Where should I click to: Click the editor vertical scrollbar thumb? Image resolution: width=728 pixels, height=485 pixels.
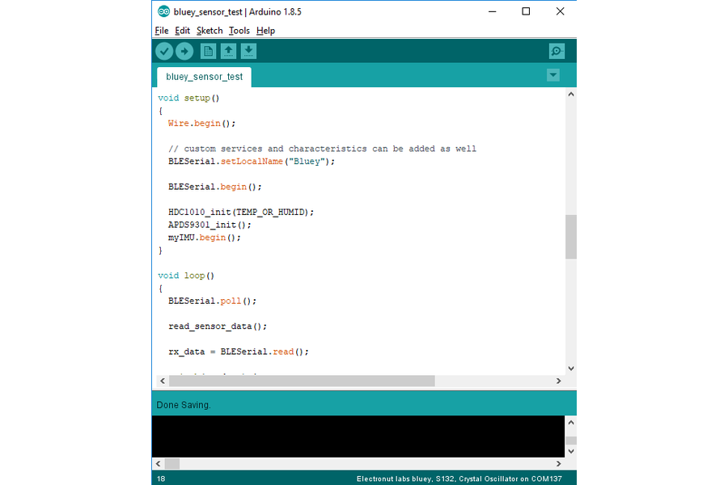point(571,236)
